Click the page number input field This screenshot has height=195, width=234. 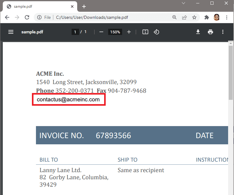point(75,32)
